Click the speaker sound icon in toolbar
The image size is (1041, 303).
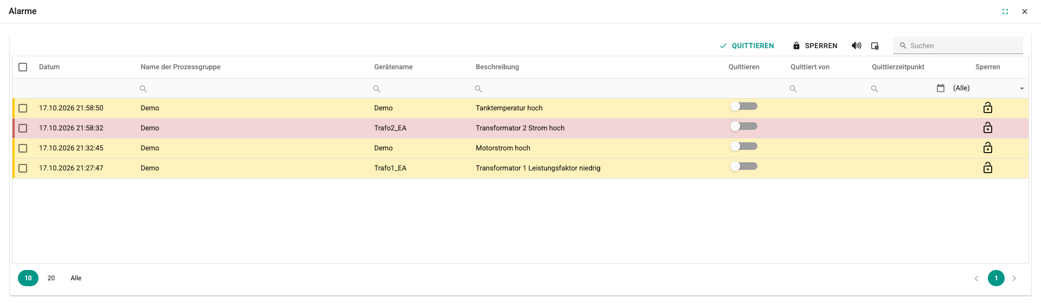pos(856,45)
